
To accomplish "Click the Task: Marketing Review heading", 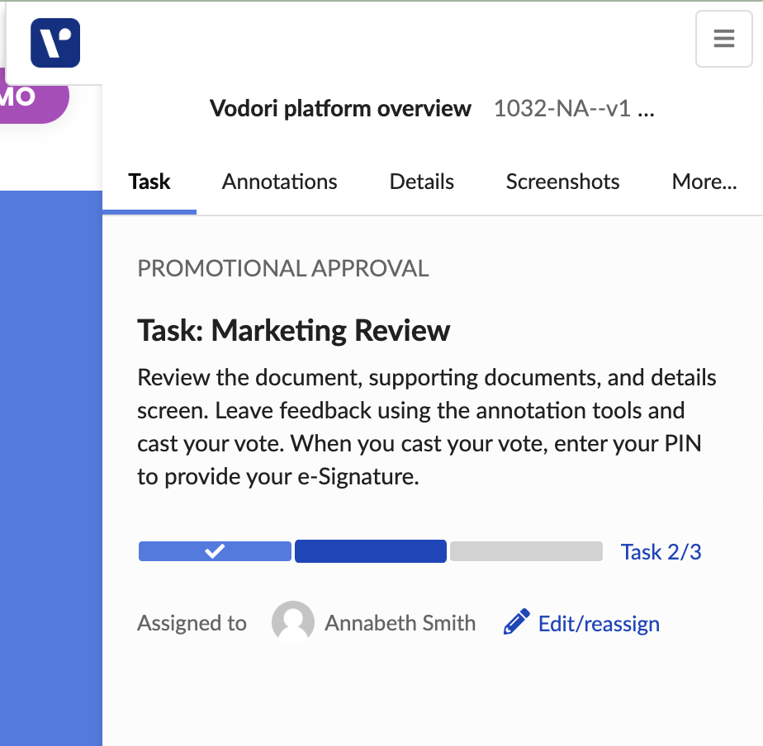I will pos(293,331).
